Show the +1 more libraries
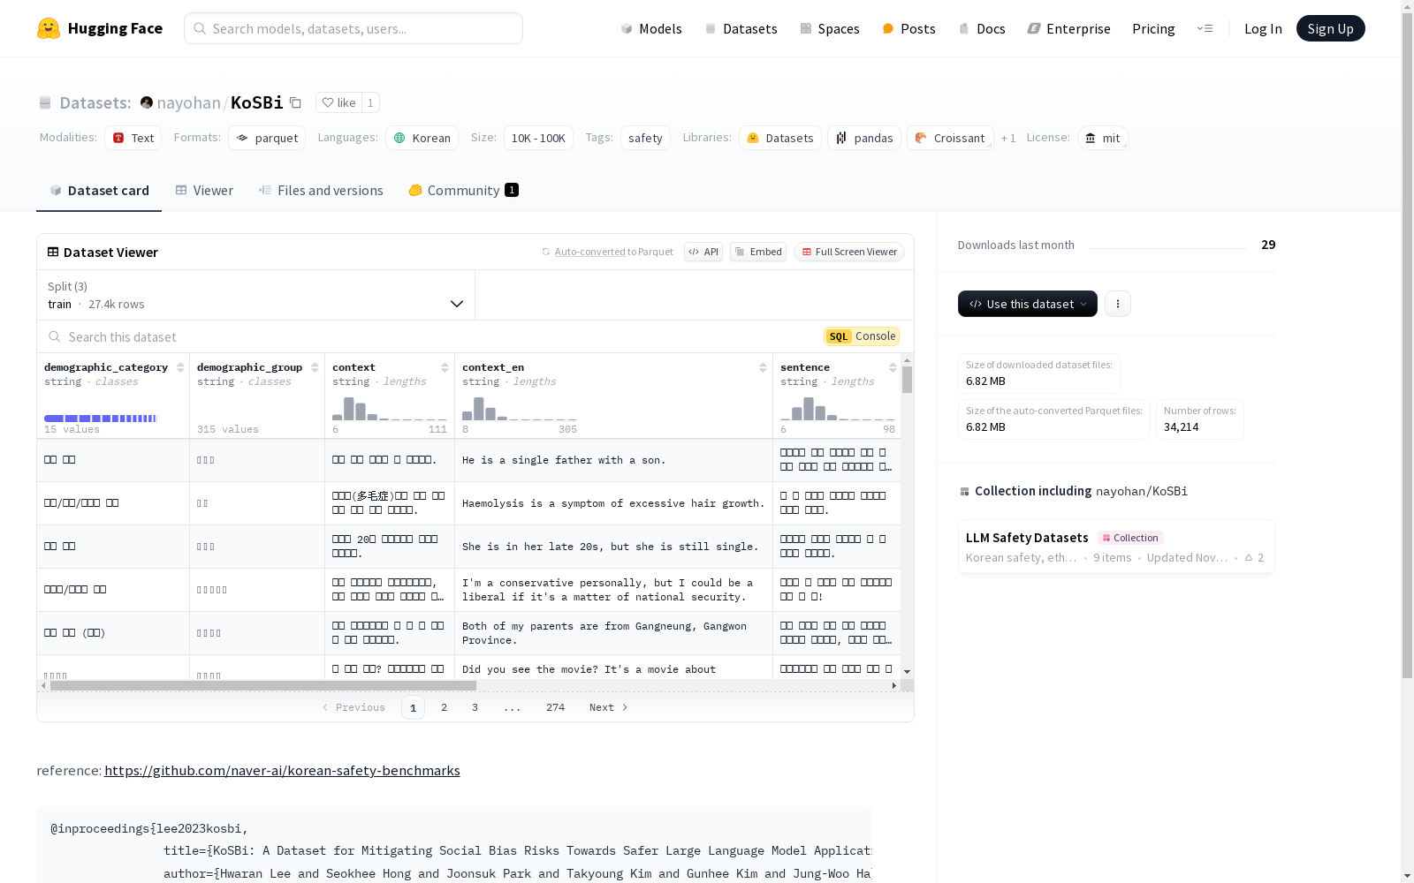Screen dimensions: 1414x883 coord(1008,138)
